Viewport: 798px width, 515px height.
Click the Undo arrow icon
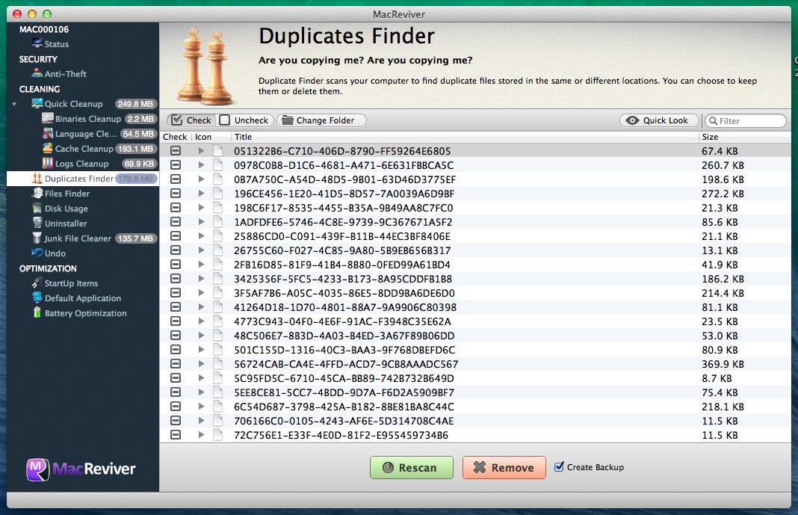[x=37, y=253]
